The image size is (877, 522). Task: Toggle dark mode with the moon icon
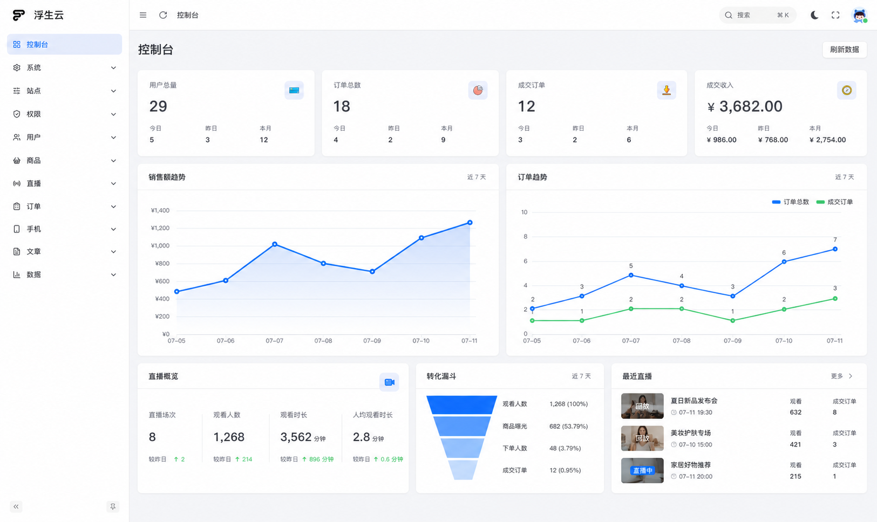[814, 15]
